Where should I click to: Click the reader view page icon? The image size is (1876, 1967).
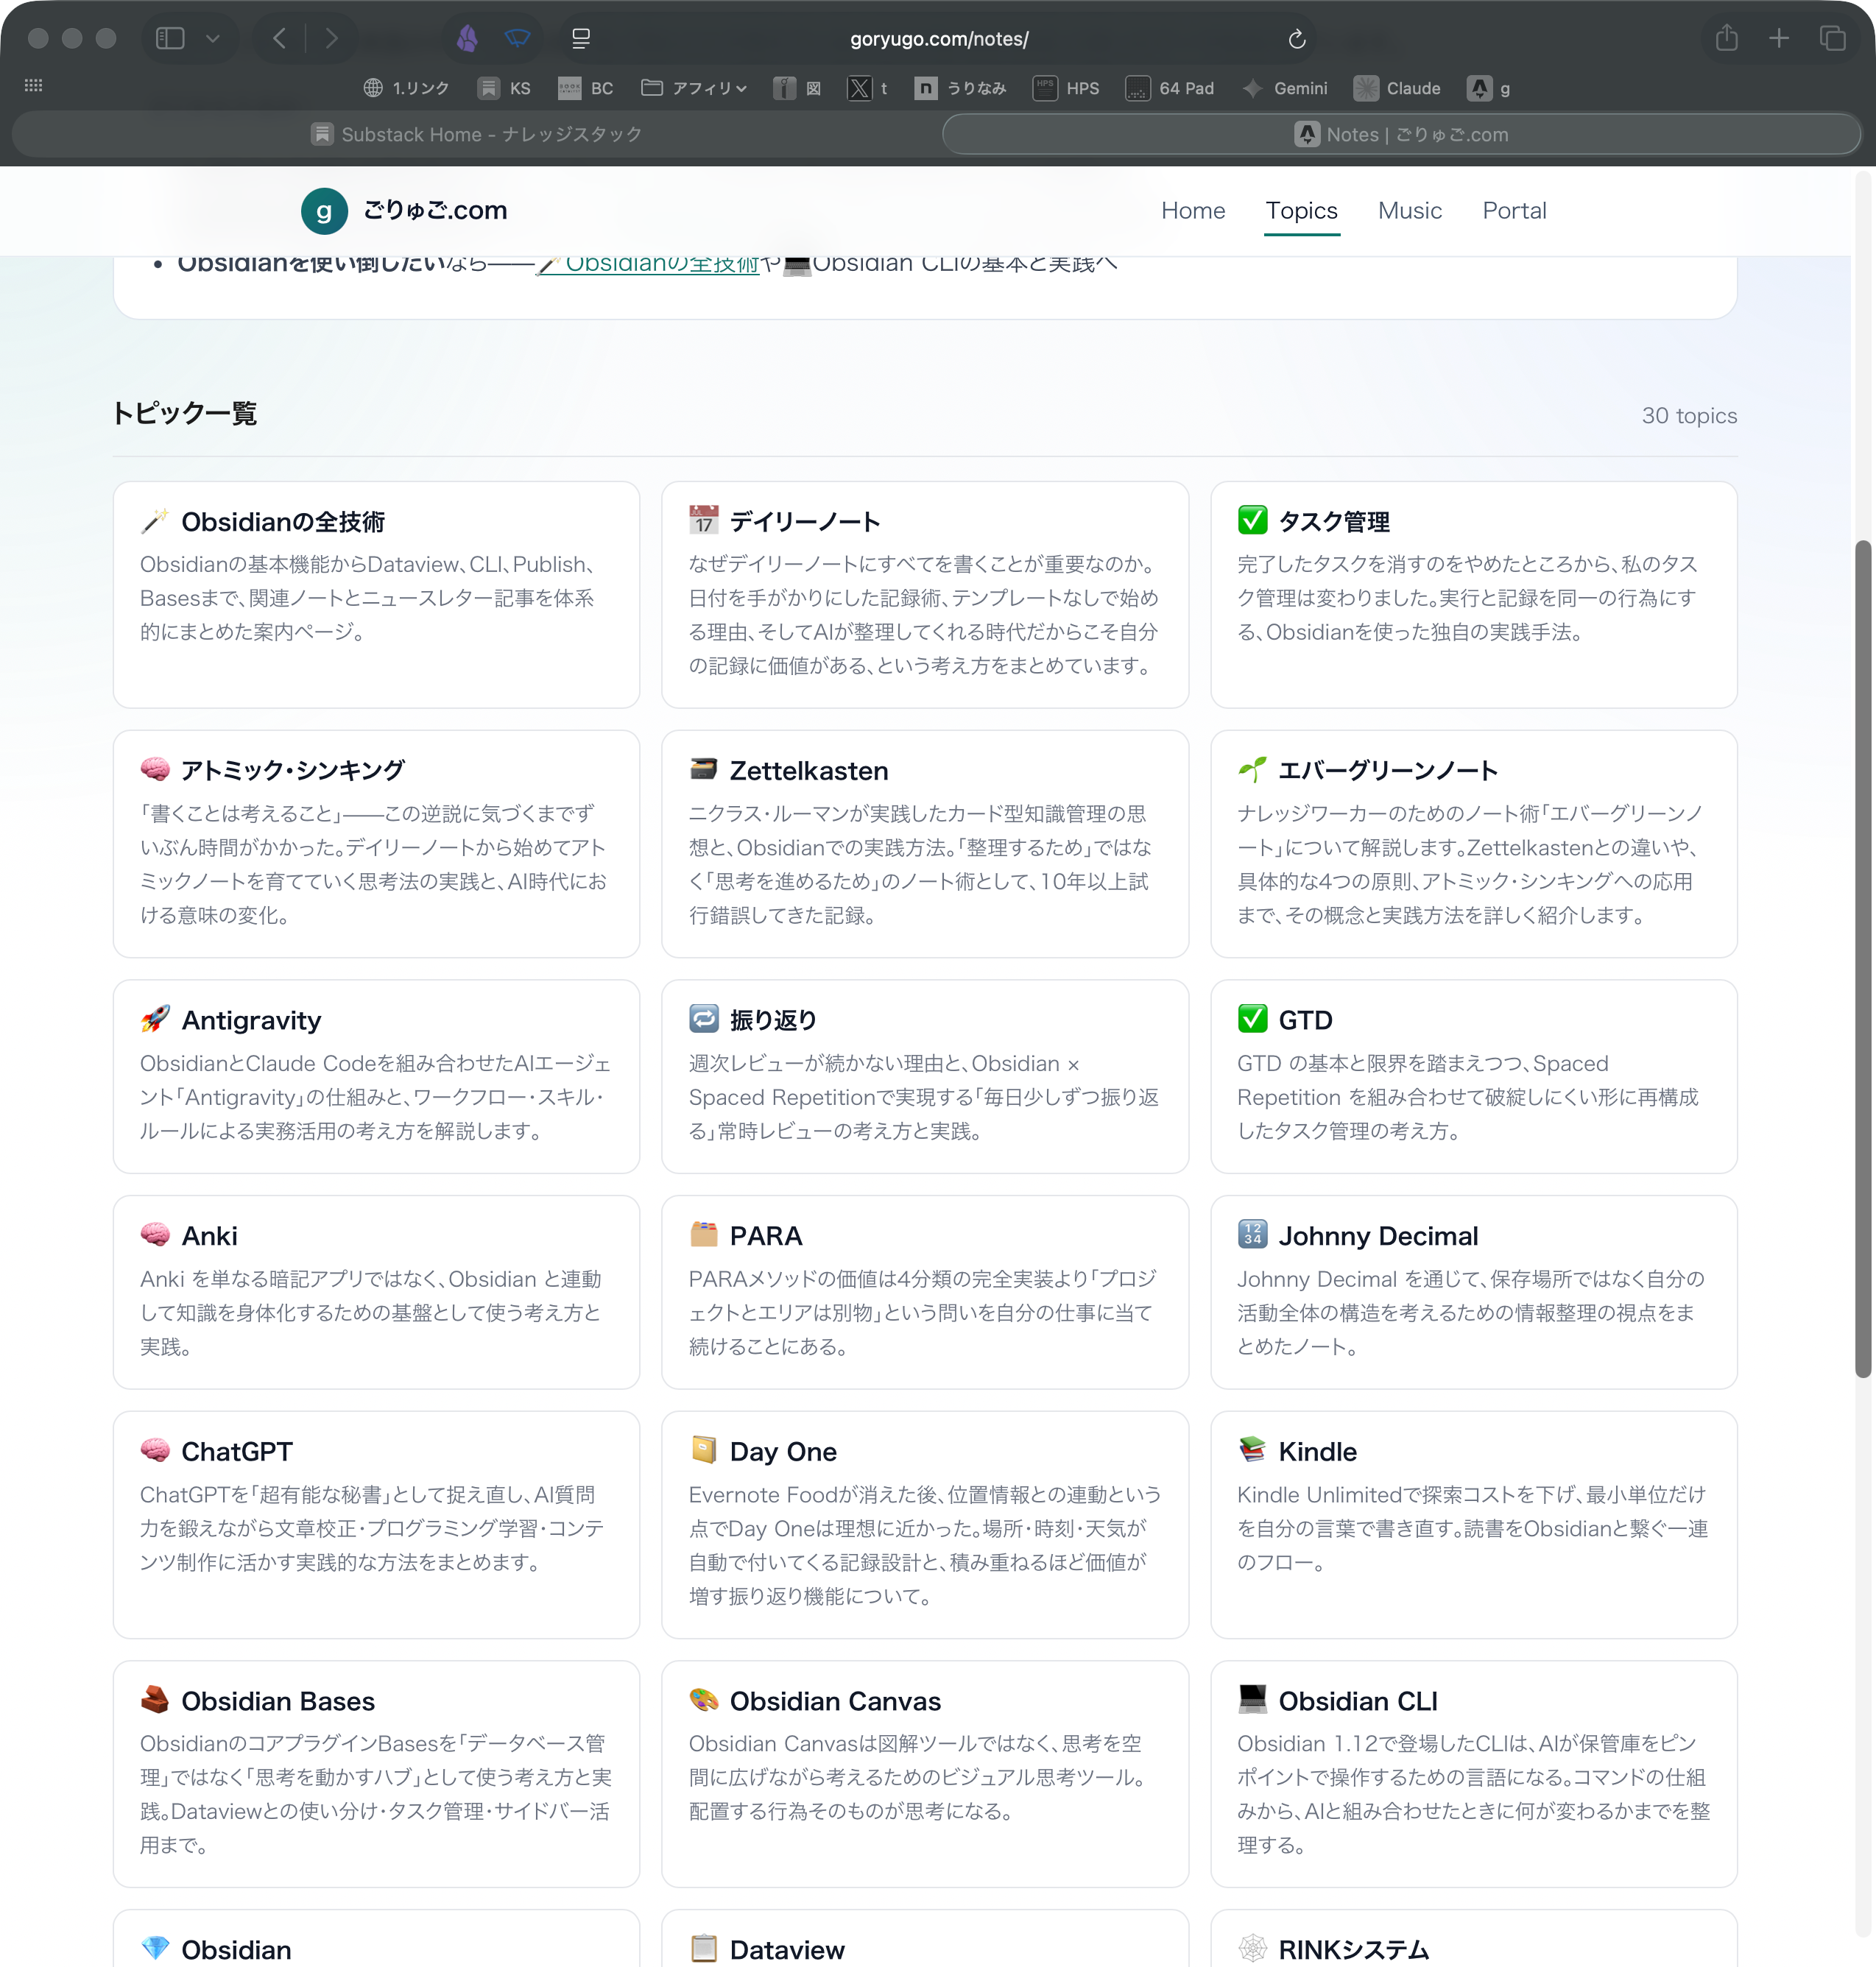[581, 38]
